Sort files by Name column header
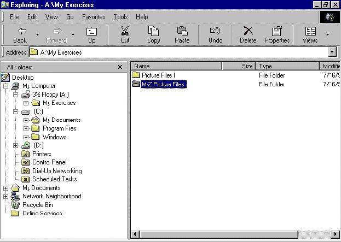341x242 pixels. click(175, 66)
